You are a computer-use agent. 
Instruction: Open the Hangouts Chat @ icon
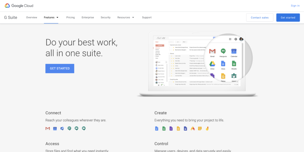click(69, 128)
